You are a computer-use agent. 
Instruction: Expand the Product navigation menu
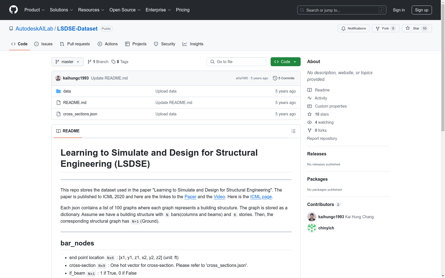click(34, 10)
